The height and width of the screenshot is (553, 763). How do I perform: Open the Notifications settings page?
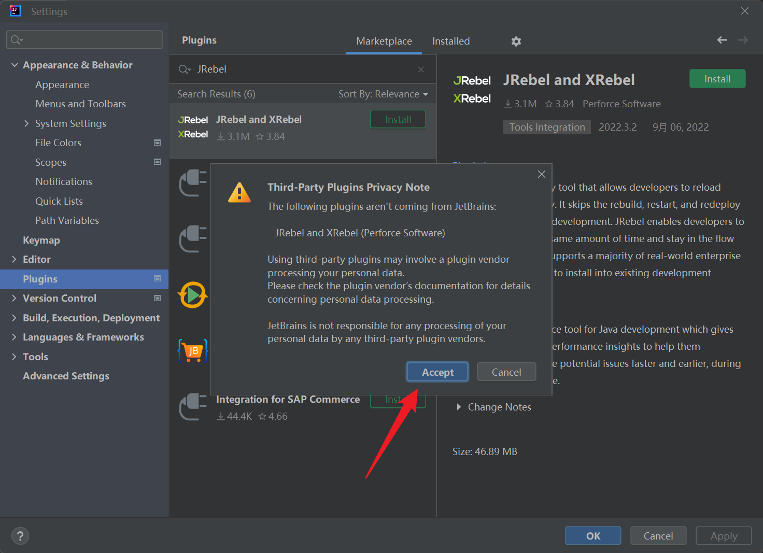(x=64, y=181)
